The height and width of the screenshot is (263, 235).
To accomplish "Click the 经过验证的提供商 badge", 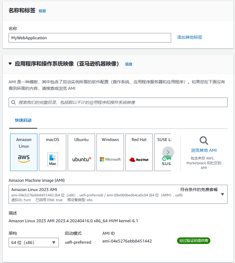I will point(194,241).
